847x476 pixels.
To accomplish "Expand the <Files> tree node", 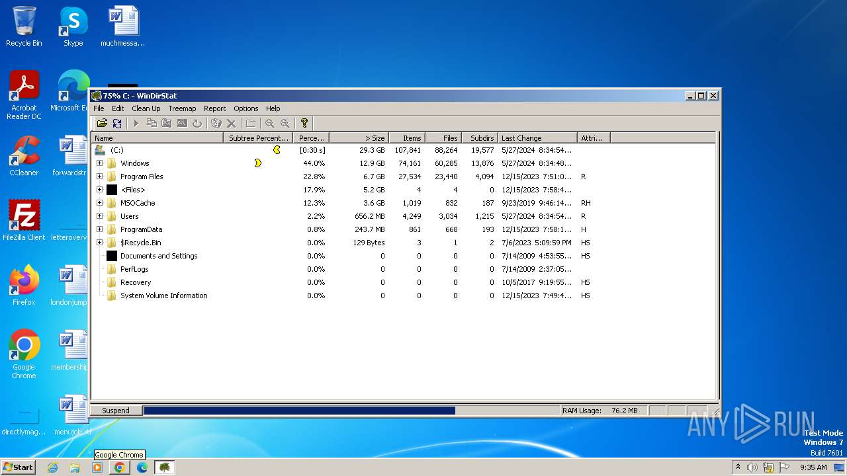I will pyautogui.click(x=99, y=190).
